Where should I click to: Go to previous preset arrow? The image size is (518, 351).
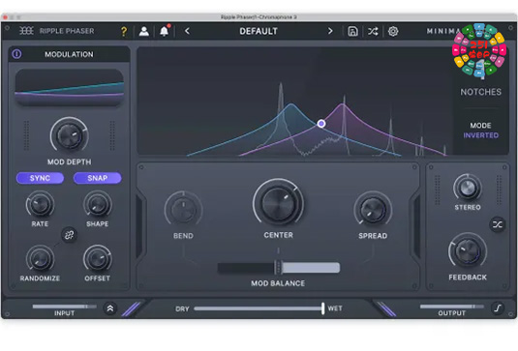coord(187,31)
